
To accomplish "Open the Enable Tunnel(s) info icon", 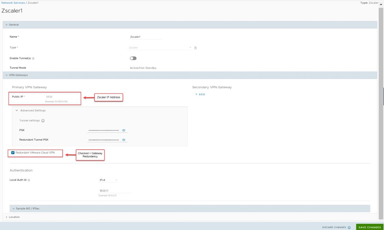I will pyautogui.click(x=33, y=58).
